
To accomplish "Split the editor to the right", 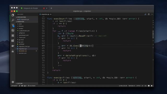I will tap(149, 14).
